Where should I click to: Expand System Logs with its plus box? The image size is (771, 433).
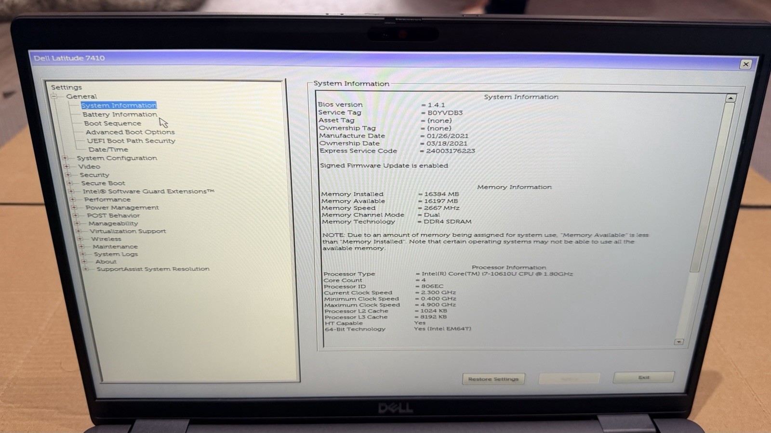83,254
